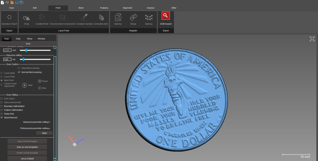Choose the Disconnected Components tool

(x=62, y=20)
